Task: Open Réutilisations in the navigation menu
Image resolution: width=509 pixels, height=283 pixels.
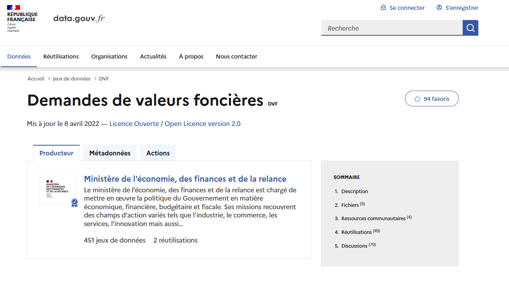Action: pyautogui.click(x=61, y=57)
